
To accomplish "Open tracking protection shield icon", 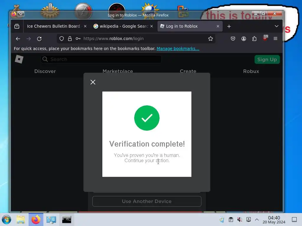I will coord(62,39).
